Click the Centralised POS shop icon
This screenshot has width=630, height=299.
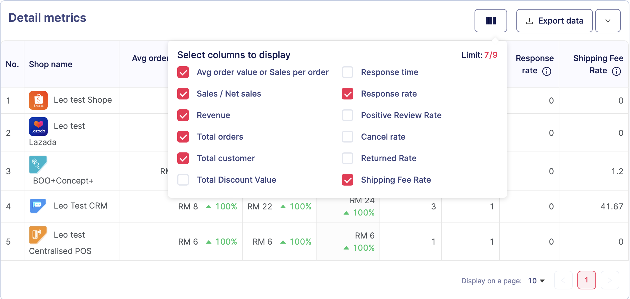pyautogui.click(x=38, y=235)
